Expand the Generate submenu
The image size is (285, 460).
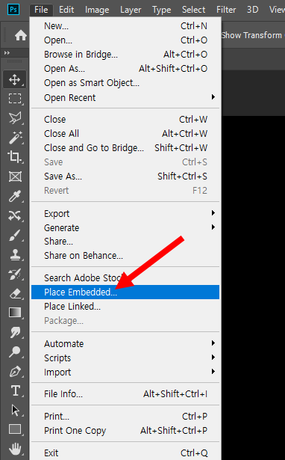point(125,227)
